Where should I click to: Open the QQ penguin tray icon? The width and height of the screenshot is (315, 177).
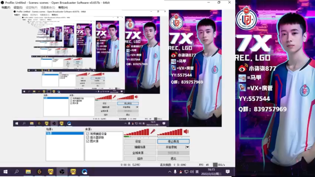point(181,172)
